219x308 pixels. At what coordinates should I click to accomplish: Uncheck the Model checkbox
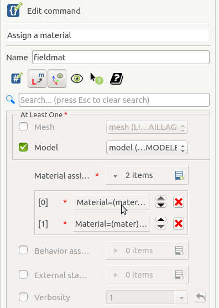[23, 147]
